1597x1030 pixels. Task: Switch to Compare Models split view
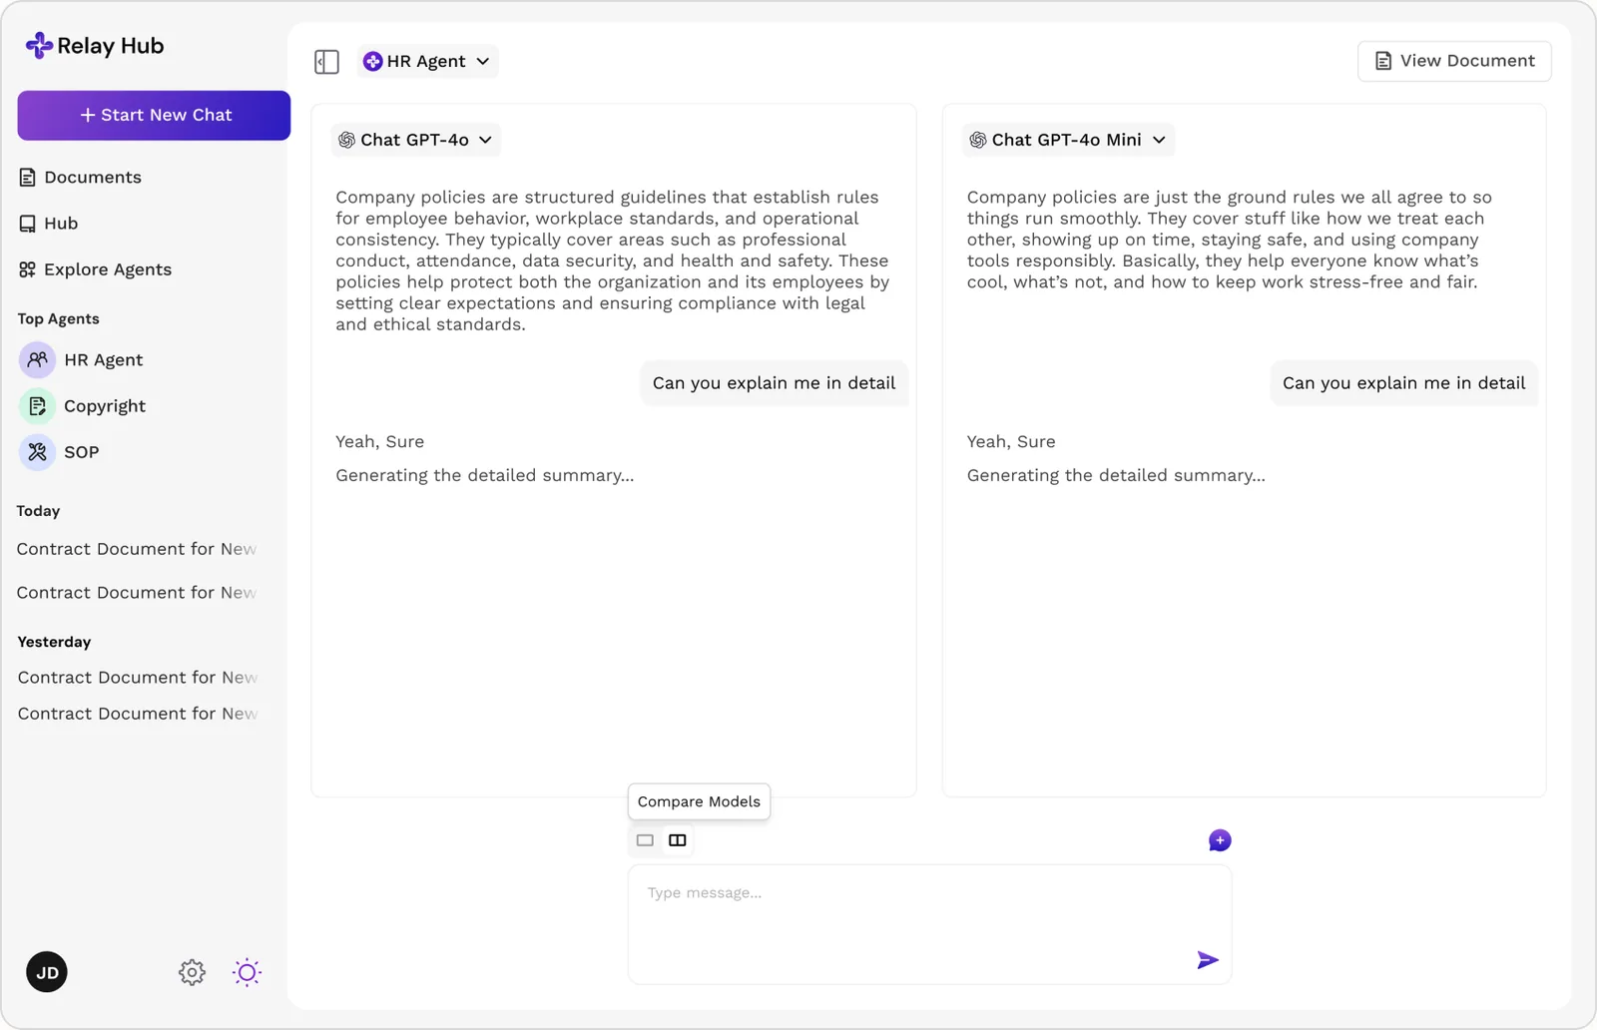[678, 840]
